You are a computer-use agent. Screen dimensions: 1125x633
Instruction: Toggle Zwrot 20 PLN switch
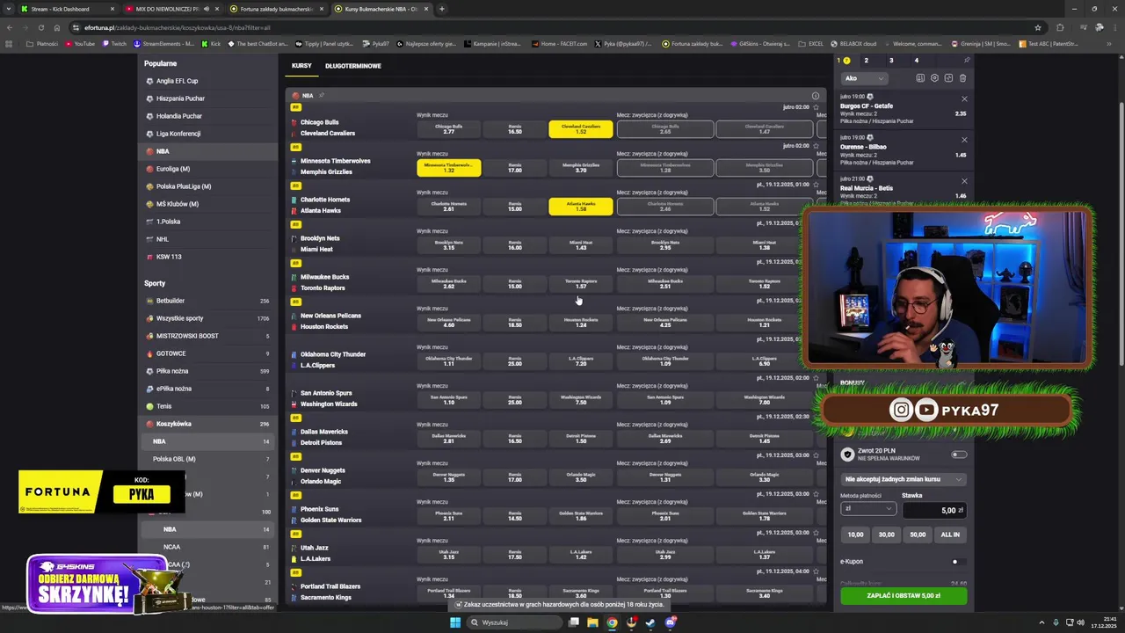tap(959, 455)
